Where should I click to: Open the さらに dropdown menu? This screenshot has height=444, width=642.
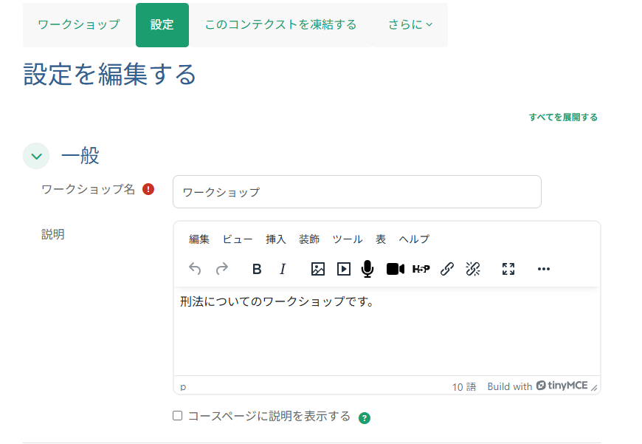point(409,24)
